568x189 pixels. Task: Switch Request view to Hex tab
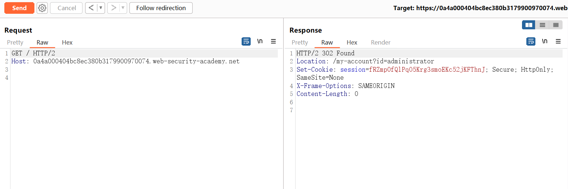click(x=67, y=42)
